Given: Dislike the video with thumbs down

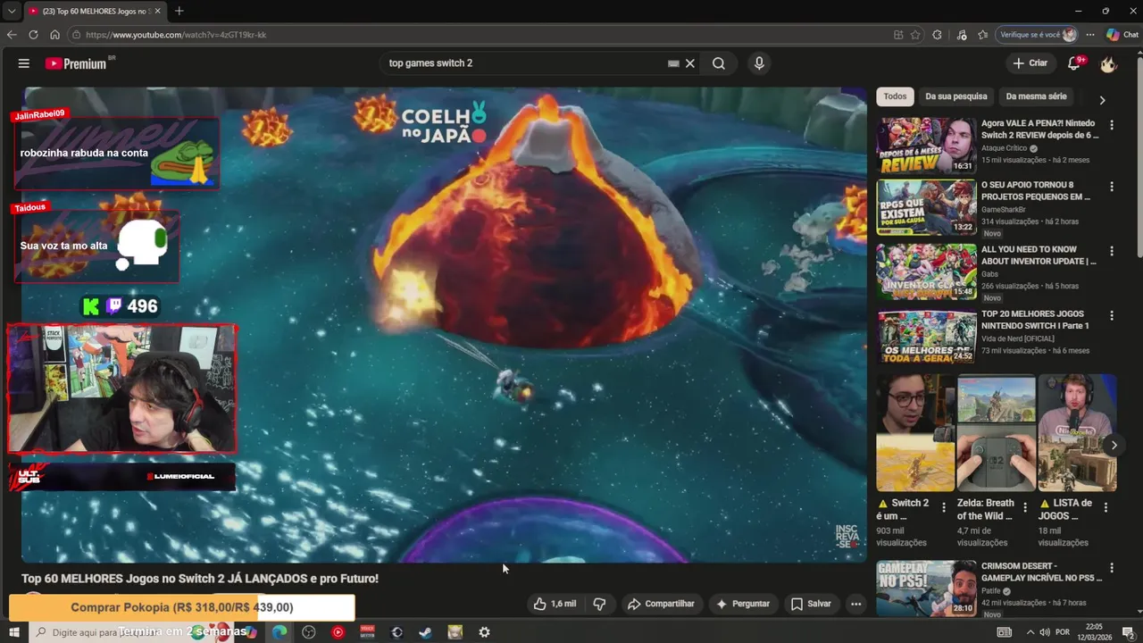Looking at the screenshot, I should [x=599, y=604].
